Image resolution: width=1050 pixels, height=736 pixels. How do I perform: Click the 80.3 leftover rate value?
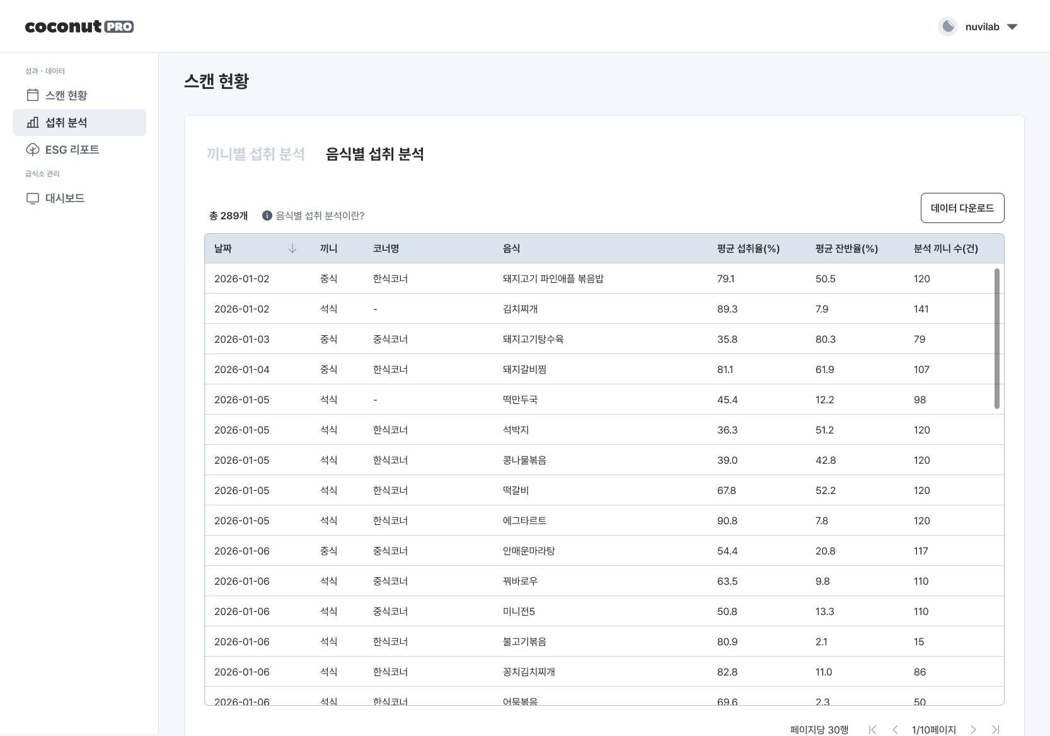826,339
